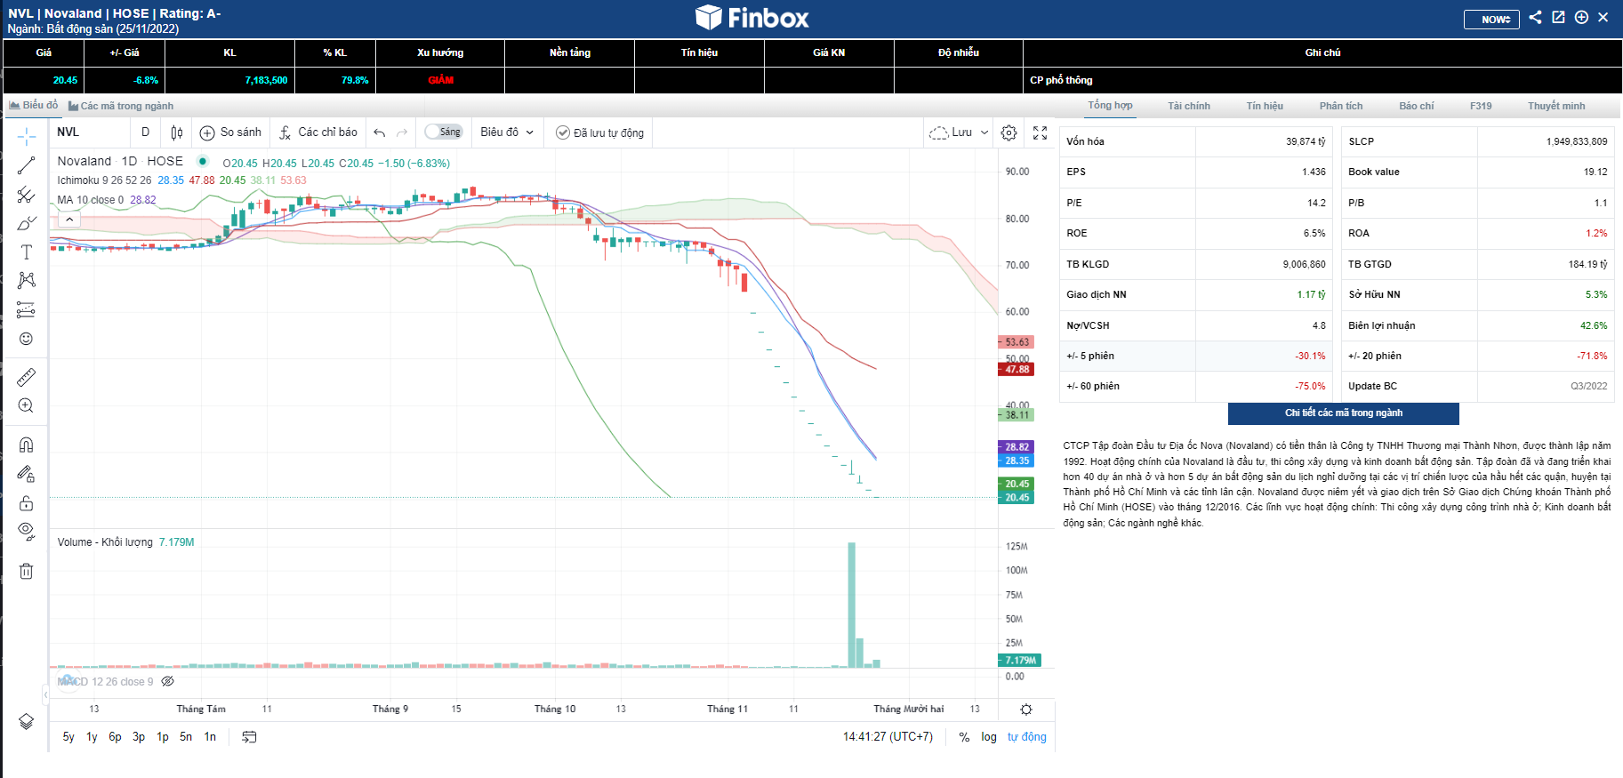Toggle magnet mode
Screen dimensions: 1623x778
[x=27, y=445]
